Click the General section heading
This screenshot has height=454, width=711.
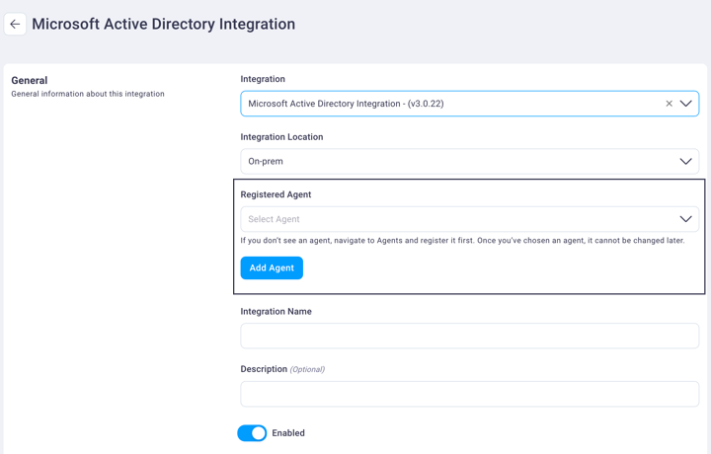click(x=30, y=80)
